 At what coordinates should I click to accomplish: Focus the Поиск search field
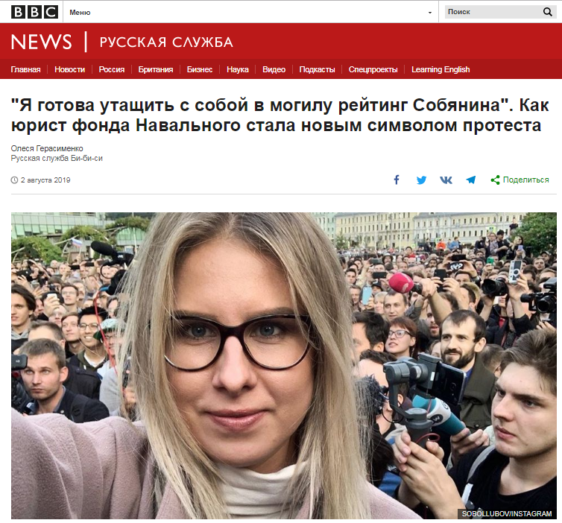pos(493,12)
